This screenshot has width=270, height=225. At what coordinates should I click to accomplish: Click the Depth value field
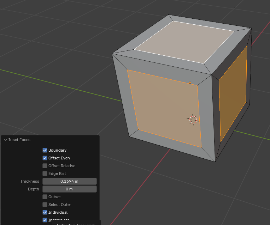[70, 189]
